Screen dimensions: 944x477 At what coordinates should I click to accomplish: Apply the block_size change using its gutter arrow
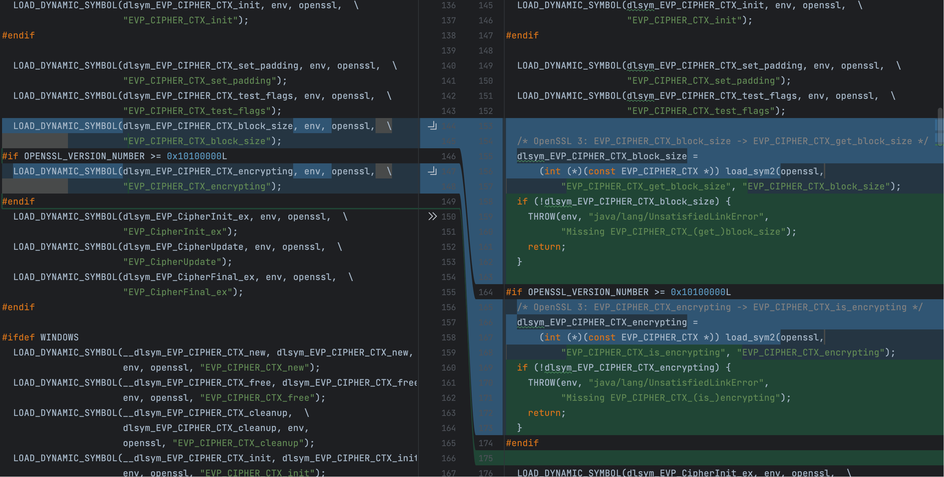click(433, 126)
